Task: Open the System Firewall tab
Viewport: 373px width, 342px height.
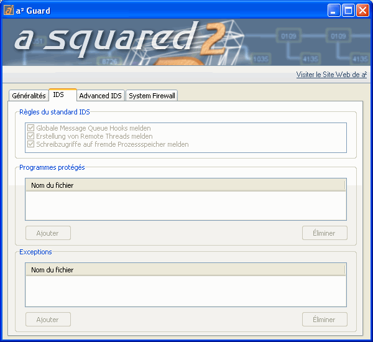Action: pos(152,95)
